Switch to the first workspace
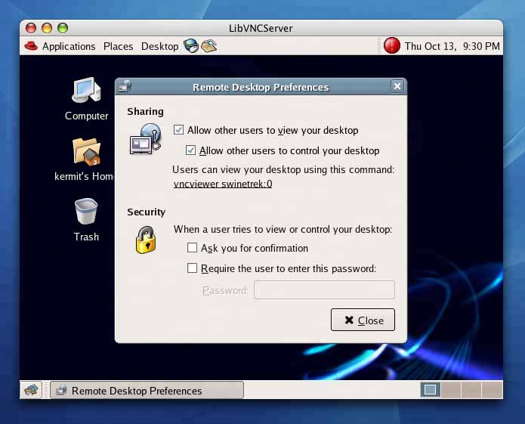This screenshot has height=424, width=525. (x=430, y=390)
